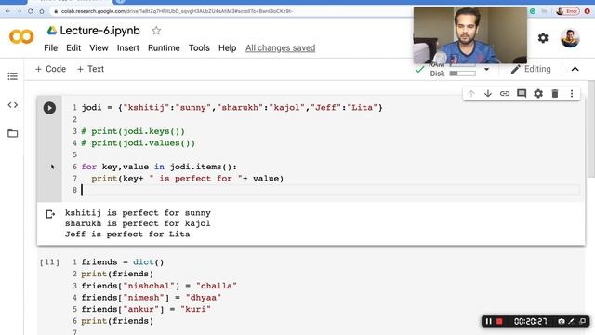Open more cell actions menu
The height and width of the screenshot is (335, 595).
pos(572,93)
